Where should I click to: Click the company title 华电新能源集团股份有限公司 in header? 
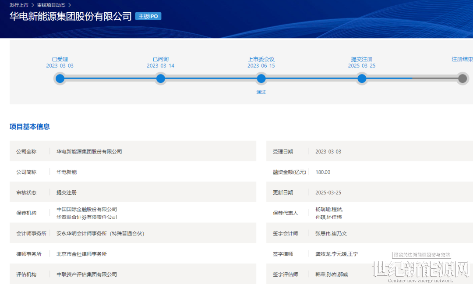[x=71, y=16]
